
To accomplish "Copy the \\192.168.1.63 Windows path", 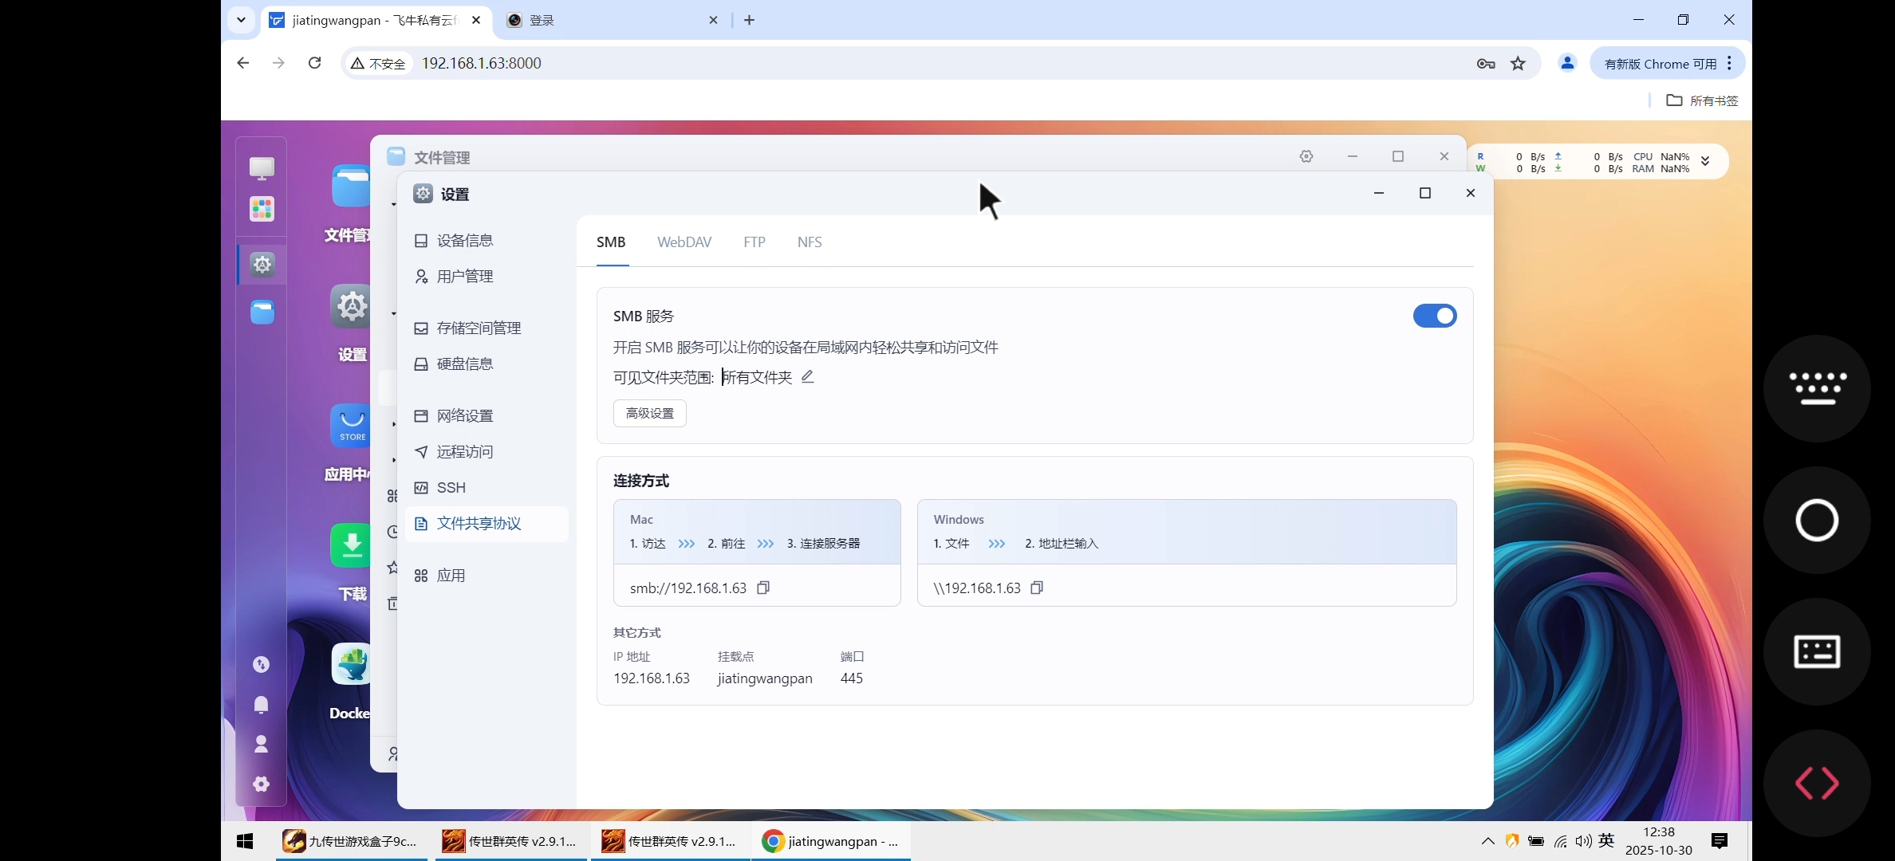I will (x=1037, y=588).
